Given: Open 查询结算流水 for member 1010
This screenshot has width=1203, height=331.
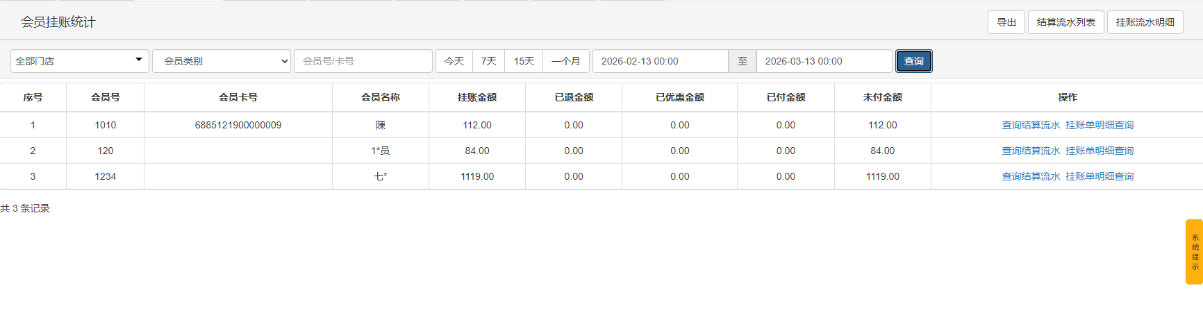Looking at the screenshot, I should tap(1031, 125).
